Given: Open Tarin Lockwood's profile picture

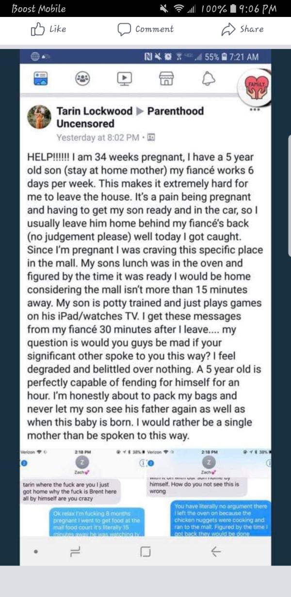Looking at the screenshot, I should tap(38, 118).
